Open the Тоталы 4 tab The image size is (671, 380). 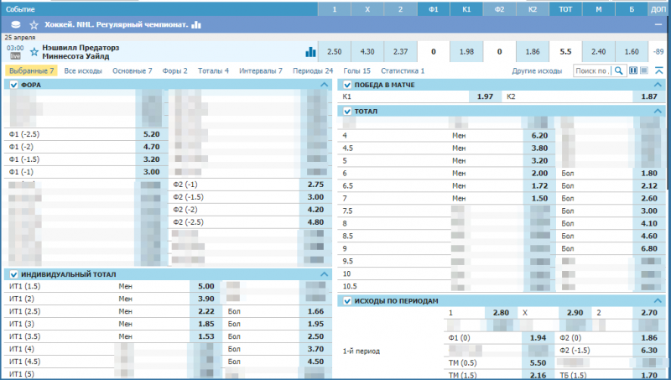pyautogui.click(x=213, y=71)
